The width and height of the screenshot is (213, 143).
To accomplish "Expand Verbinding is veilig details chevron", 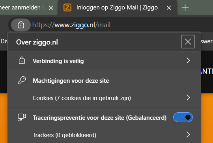I will click(x=188, y=61).
